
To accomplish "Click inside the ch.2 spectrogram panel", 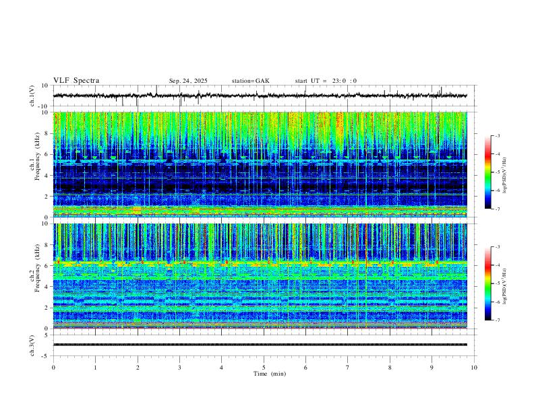I will (260, 276).
